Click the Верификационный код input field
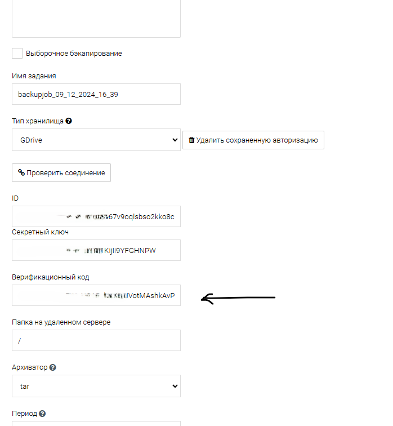This screenshot has height=426, width=393. 96,295
